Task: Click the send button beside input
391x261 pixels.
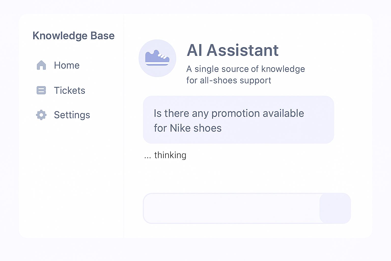Action: coord(335,208)
